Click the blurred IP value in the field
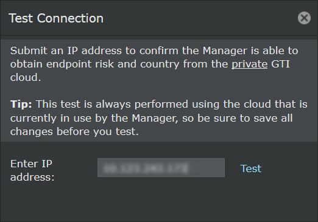Viewport: 318px width, 222px height. click(x=146, y=168)
